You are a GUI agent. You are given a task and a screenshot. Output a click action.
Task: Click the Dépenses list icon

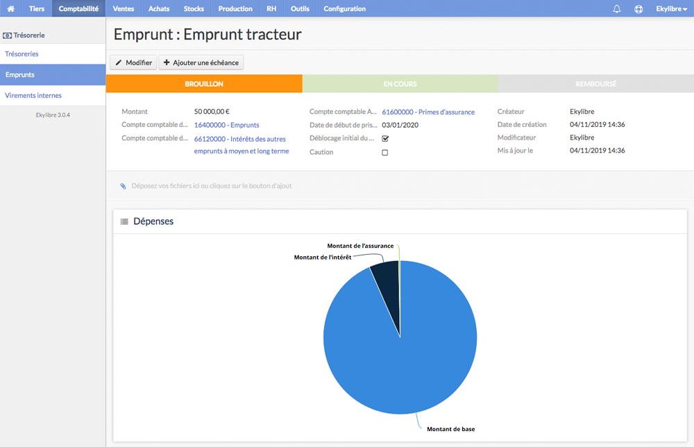pos(124,221)
